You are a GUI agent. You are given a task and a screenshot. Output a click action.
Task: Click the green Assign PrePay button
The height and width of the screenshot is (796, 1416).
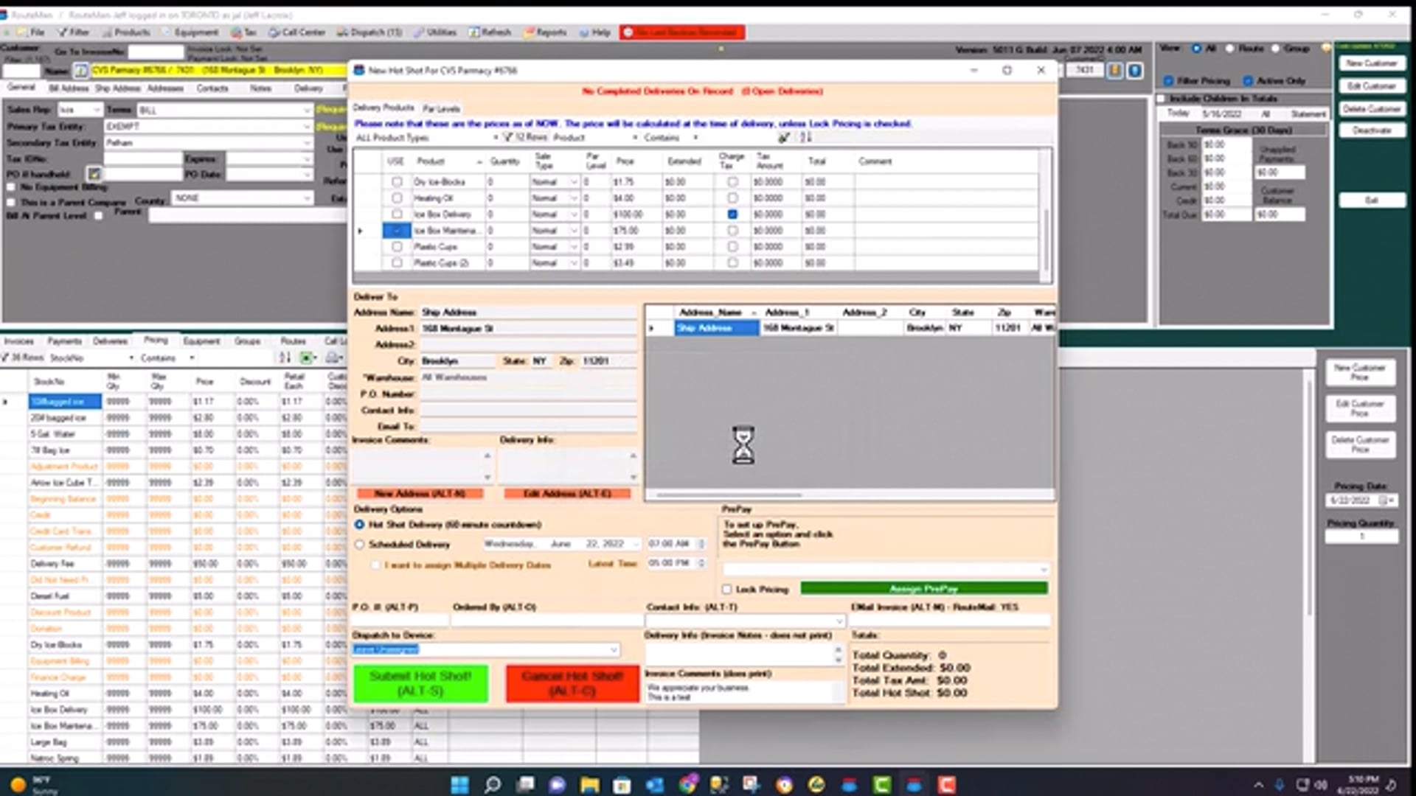coord(923,589)
